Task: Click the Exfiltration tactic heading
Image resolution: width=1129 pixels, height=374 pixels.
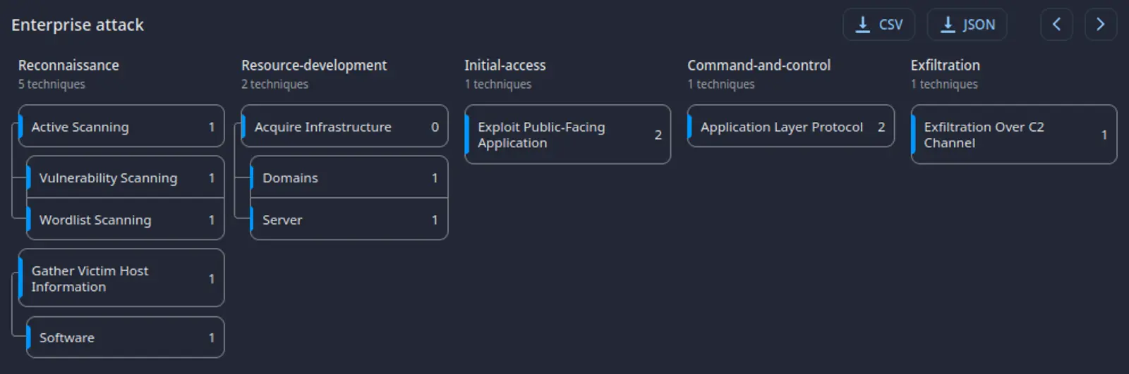Action: click(x=945, y=66)
